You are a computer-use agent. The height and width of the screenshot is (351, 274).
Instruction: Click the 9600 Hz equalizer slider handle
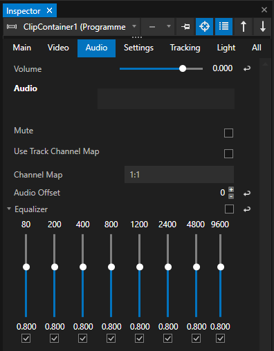[221, 267]
